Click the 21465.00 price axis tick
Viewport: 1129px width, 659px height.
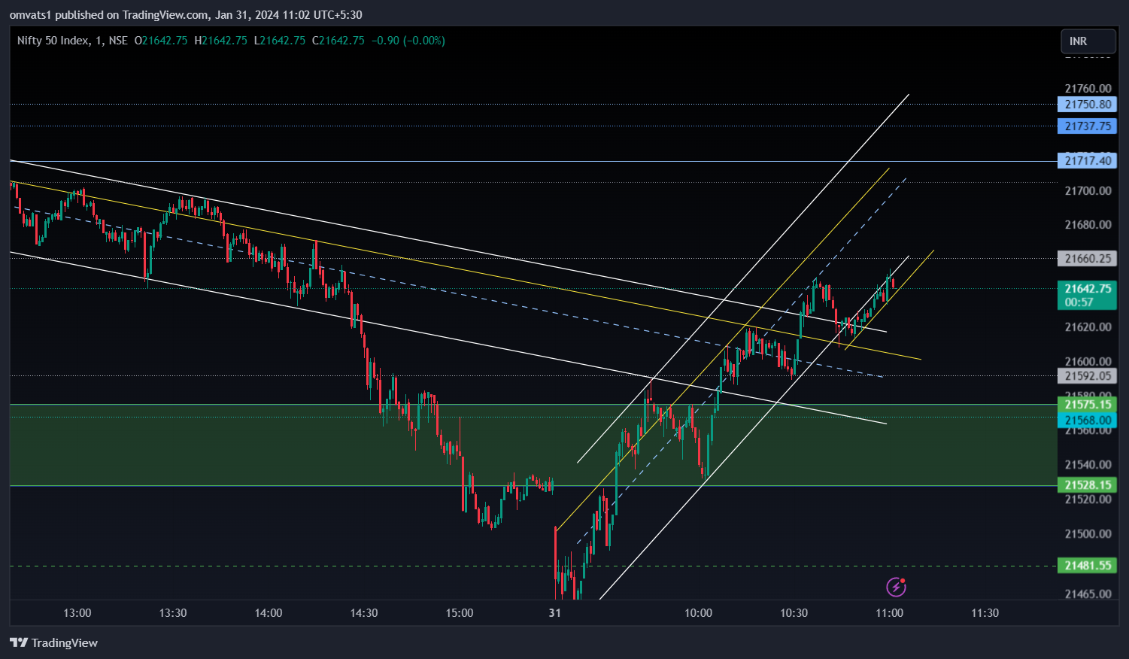point(1088,594)
